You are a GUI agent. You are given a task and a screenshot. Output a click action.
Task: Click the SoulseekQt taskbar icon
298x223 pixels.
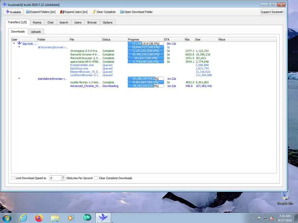103,218
